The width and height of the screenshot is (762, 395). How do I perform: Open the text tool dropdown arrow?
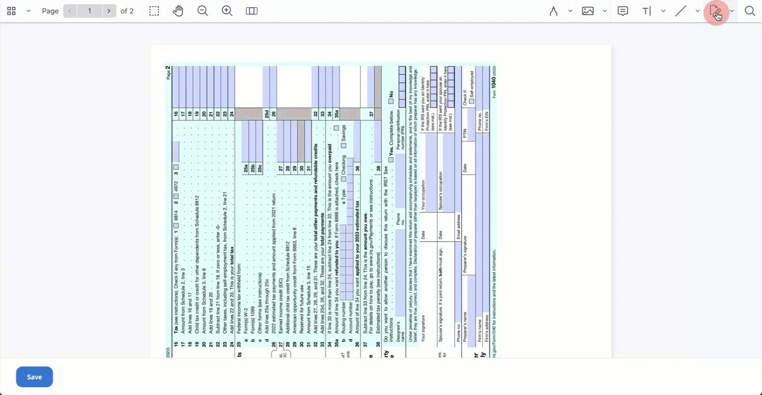point(663,11)
